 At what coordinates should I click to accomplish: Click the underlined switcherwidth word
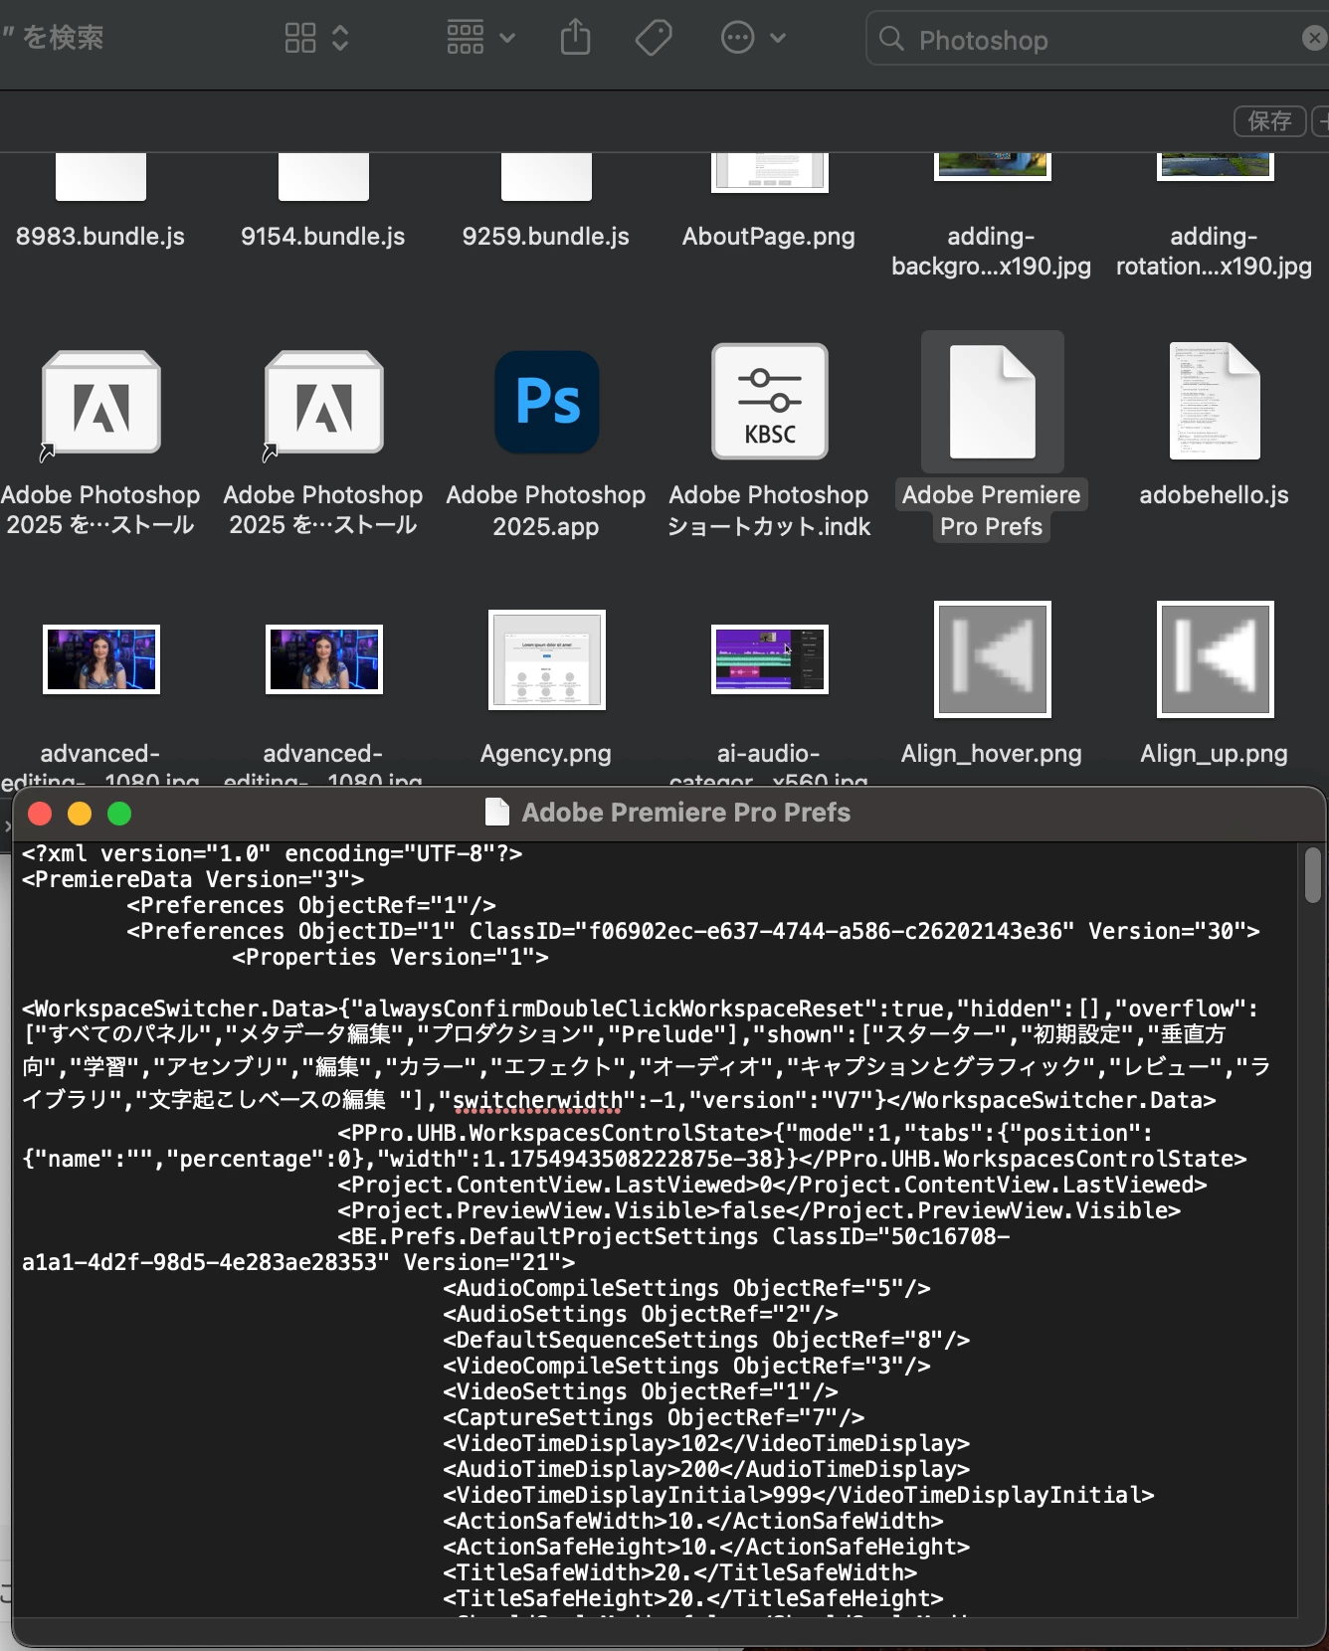[537, 1100]
